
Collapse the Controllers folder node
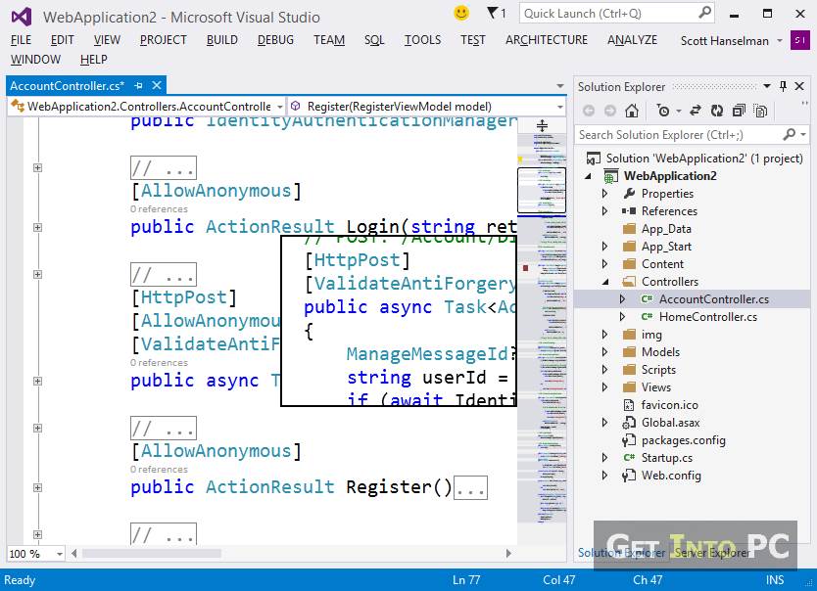(x=605, y=282)
